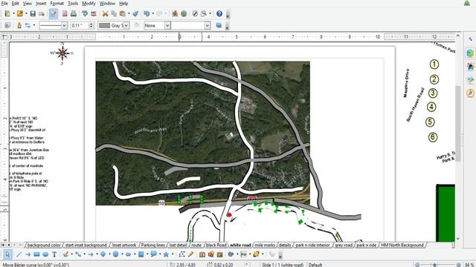Choose the Select arrow tool
Image resolution: width=476 pixels, height=267 pixels.
coord(7,254)
